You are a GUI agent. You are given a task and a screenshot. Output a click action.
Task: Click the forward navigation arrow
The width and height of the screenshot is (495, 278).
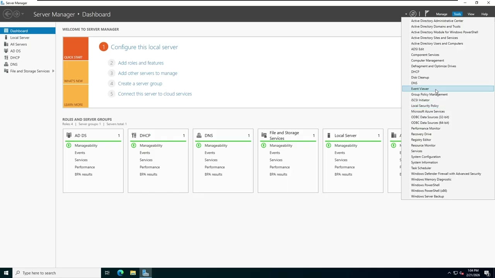[x=16, y=14]
